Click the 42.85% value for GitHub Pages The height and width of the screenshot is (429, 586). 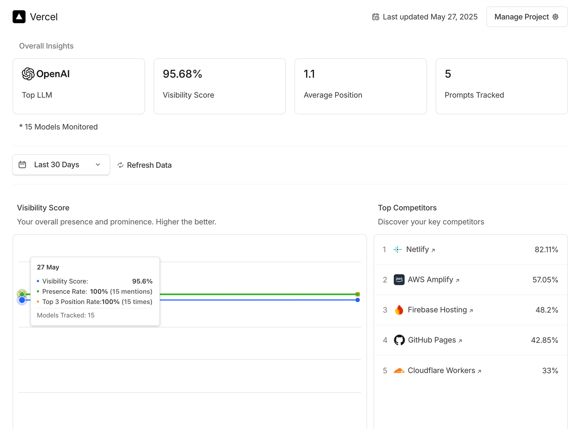tap(544, 340)
